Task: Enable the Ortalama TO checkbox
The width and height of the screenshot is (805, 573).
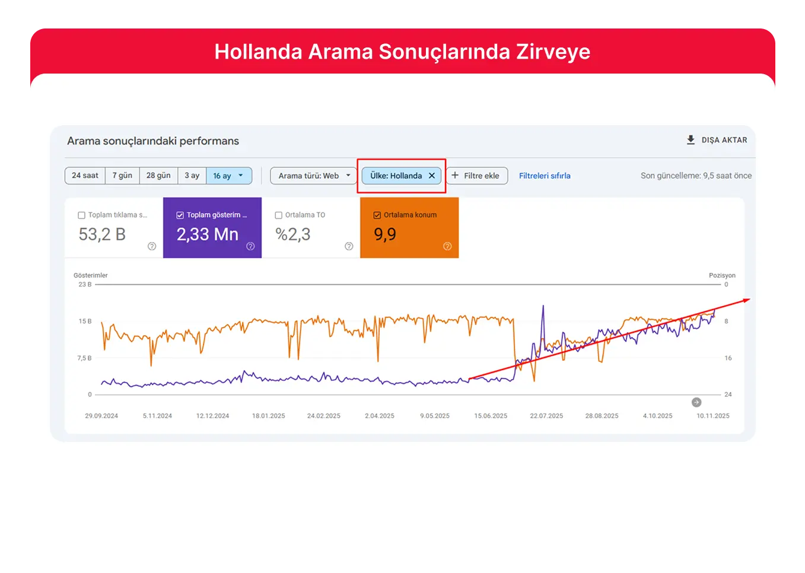Action: pos(279,215)
